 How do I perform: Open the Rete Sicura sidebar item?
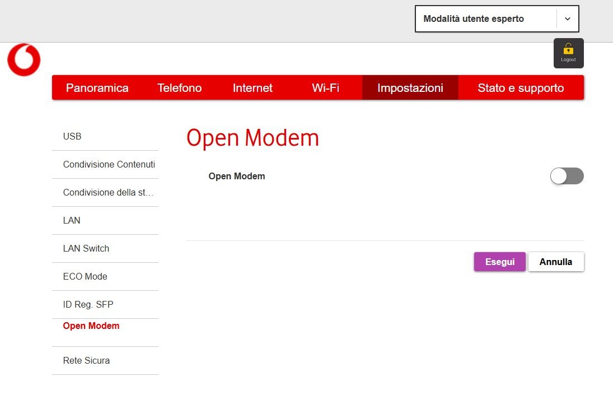[x=105, y=360]
